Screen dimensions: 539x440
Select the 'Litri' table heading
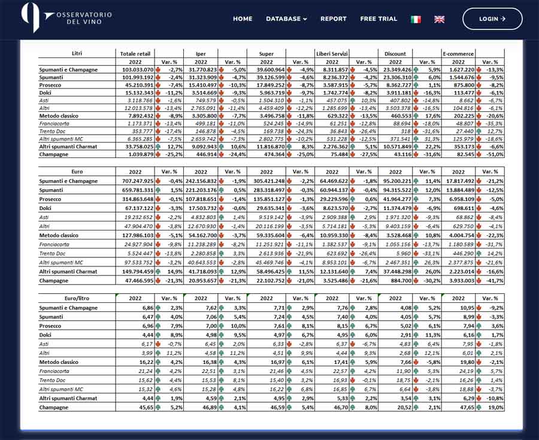[x=77, y=53]
